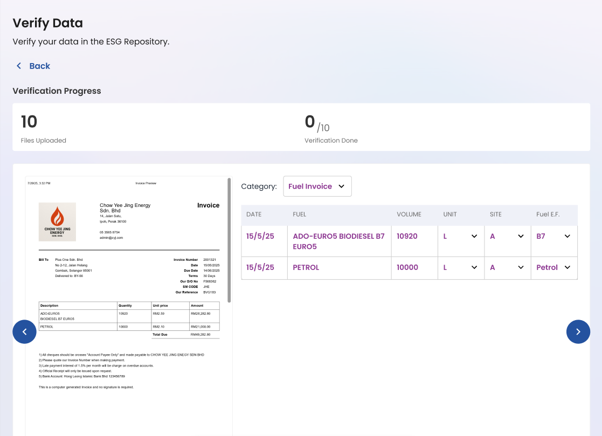Click the Chow Yee Jing Energy flame logo
The height and width of the screenshot is (436, 602).
[x=57, y=222]
